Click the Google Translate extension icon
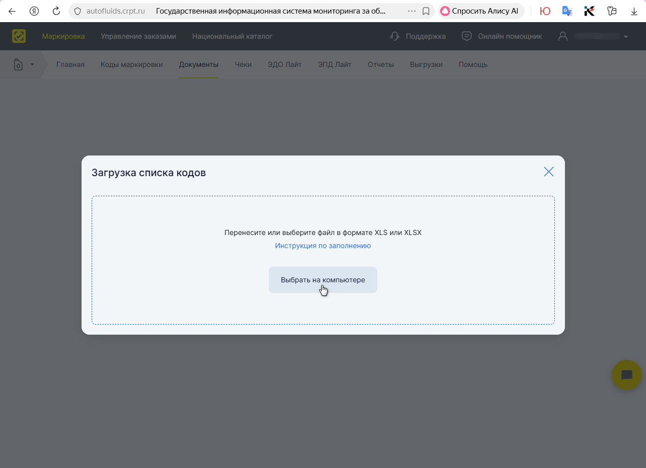The height and width of the screenshot is (468, 646). (x=567, y=11)
